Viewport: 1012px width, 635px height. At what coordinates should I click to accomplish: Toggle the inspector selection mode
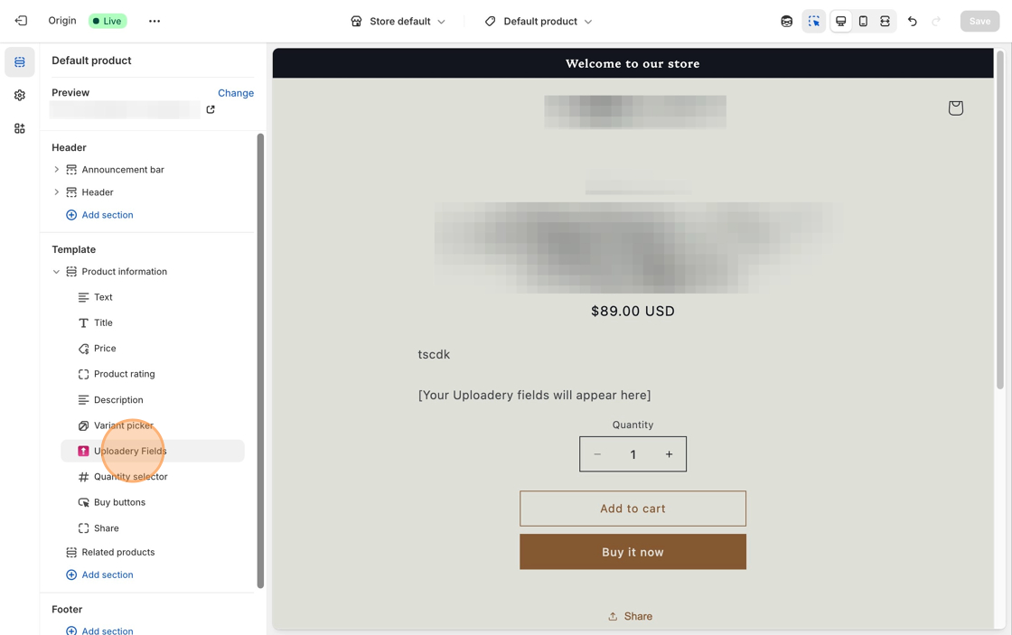[x=814, y=21]
